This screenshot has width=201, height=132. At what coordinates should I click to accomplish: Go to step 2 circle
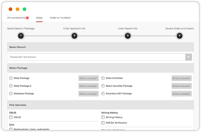[74, 36]
